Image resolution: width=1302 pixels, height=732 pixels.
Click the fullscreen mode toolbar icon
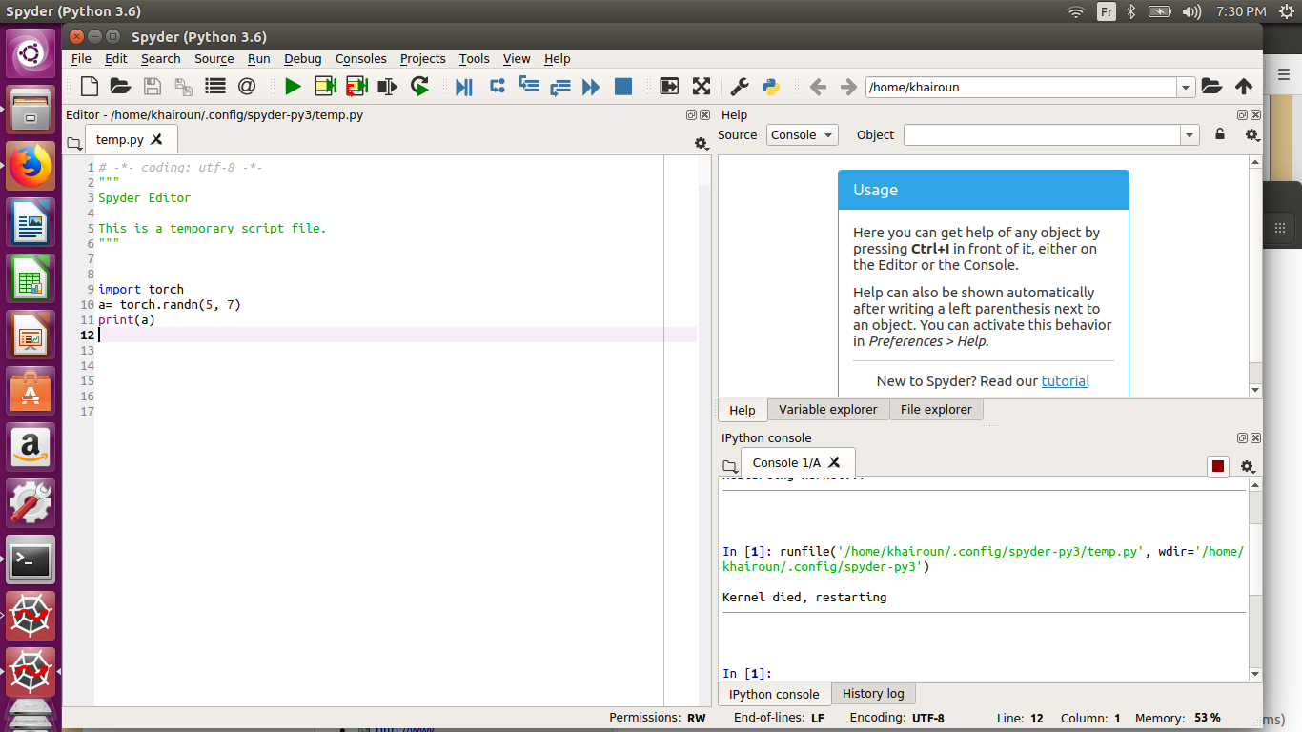point(702,87)
